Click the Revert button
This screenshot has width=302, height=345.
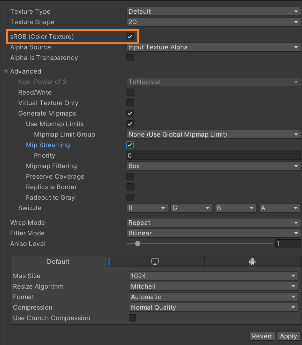262,336
